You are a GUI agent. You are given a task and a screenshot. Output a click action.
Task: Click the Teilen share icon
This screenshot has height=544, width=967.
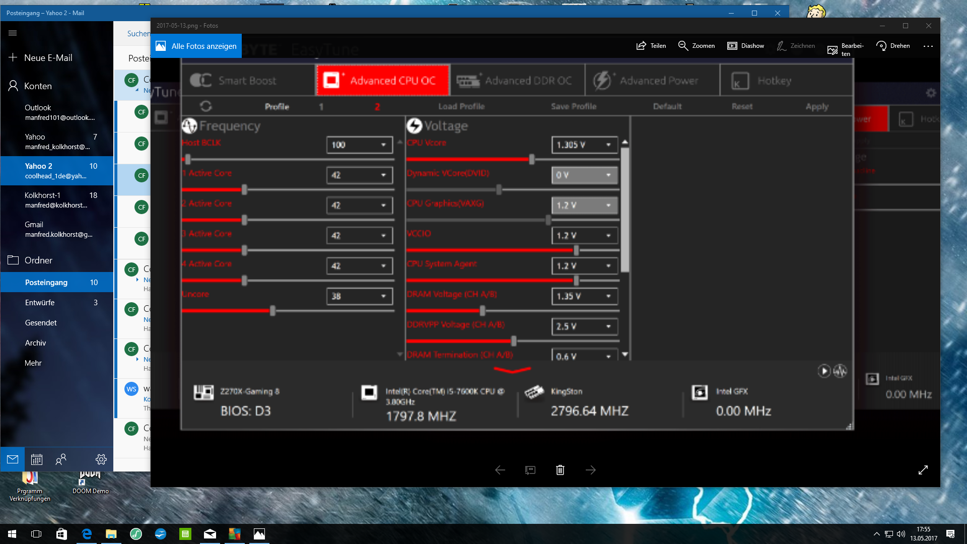[641, 46]
